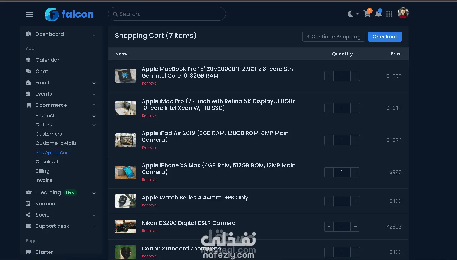Click the E learning graduation cap icon

pyautogui.click(x=29, y=192)
